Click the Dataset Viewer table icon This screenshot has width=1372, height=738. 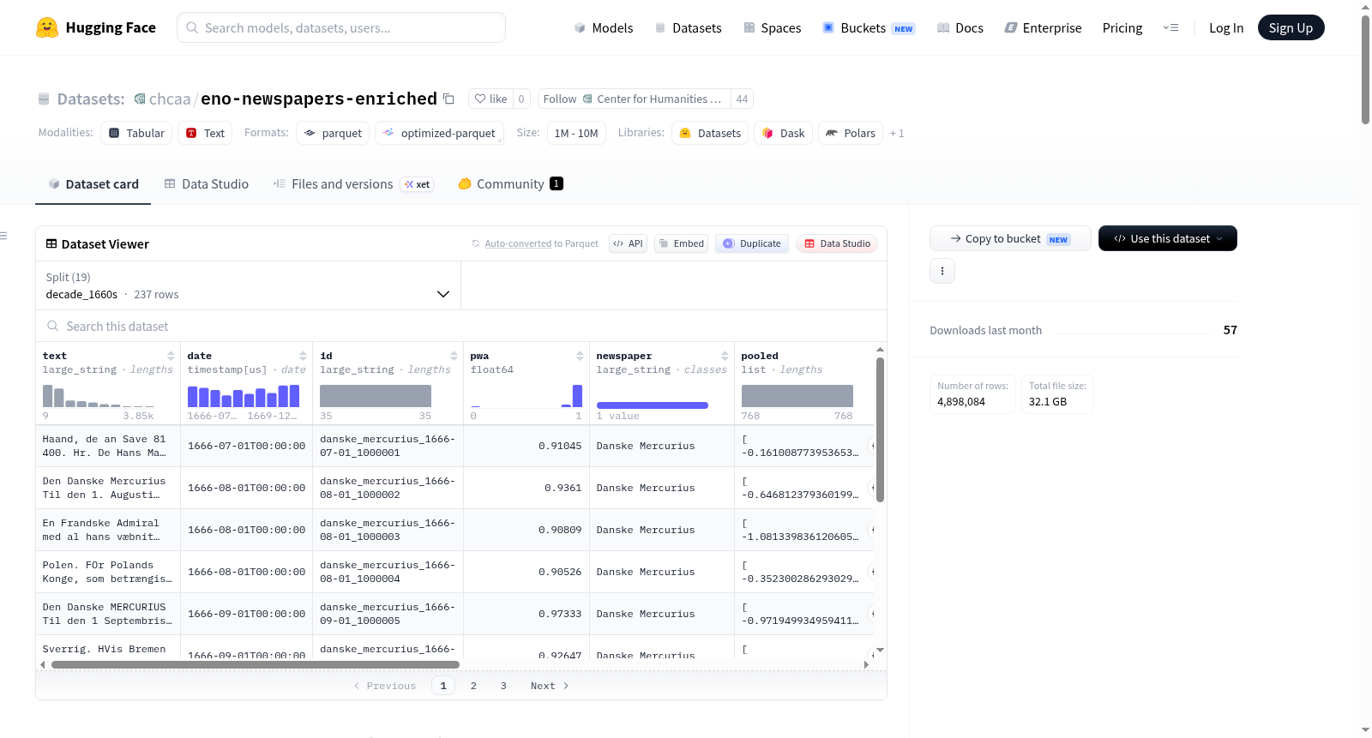click(x=51, y=244)
